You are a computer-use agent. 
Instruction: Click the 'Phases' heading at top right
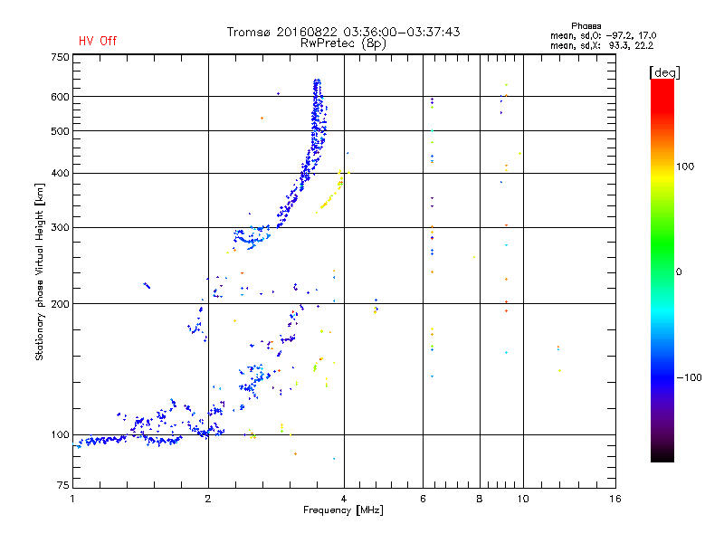(x=586, y=26)
